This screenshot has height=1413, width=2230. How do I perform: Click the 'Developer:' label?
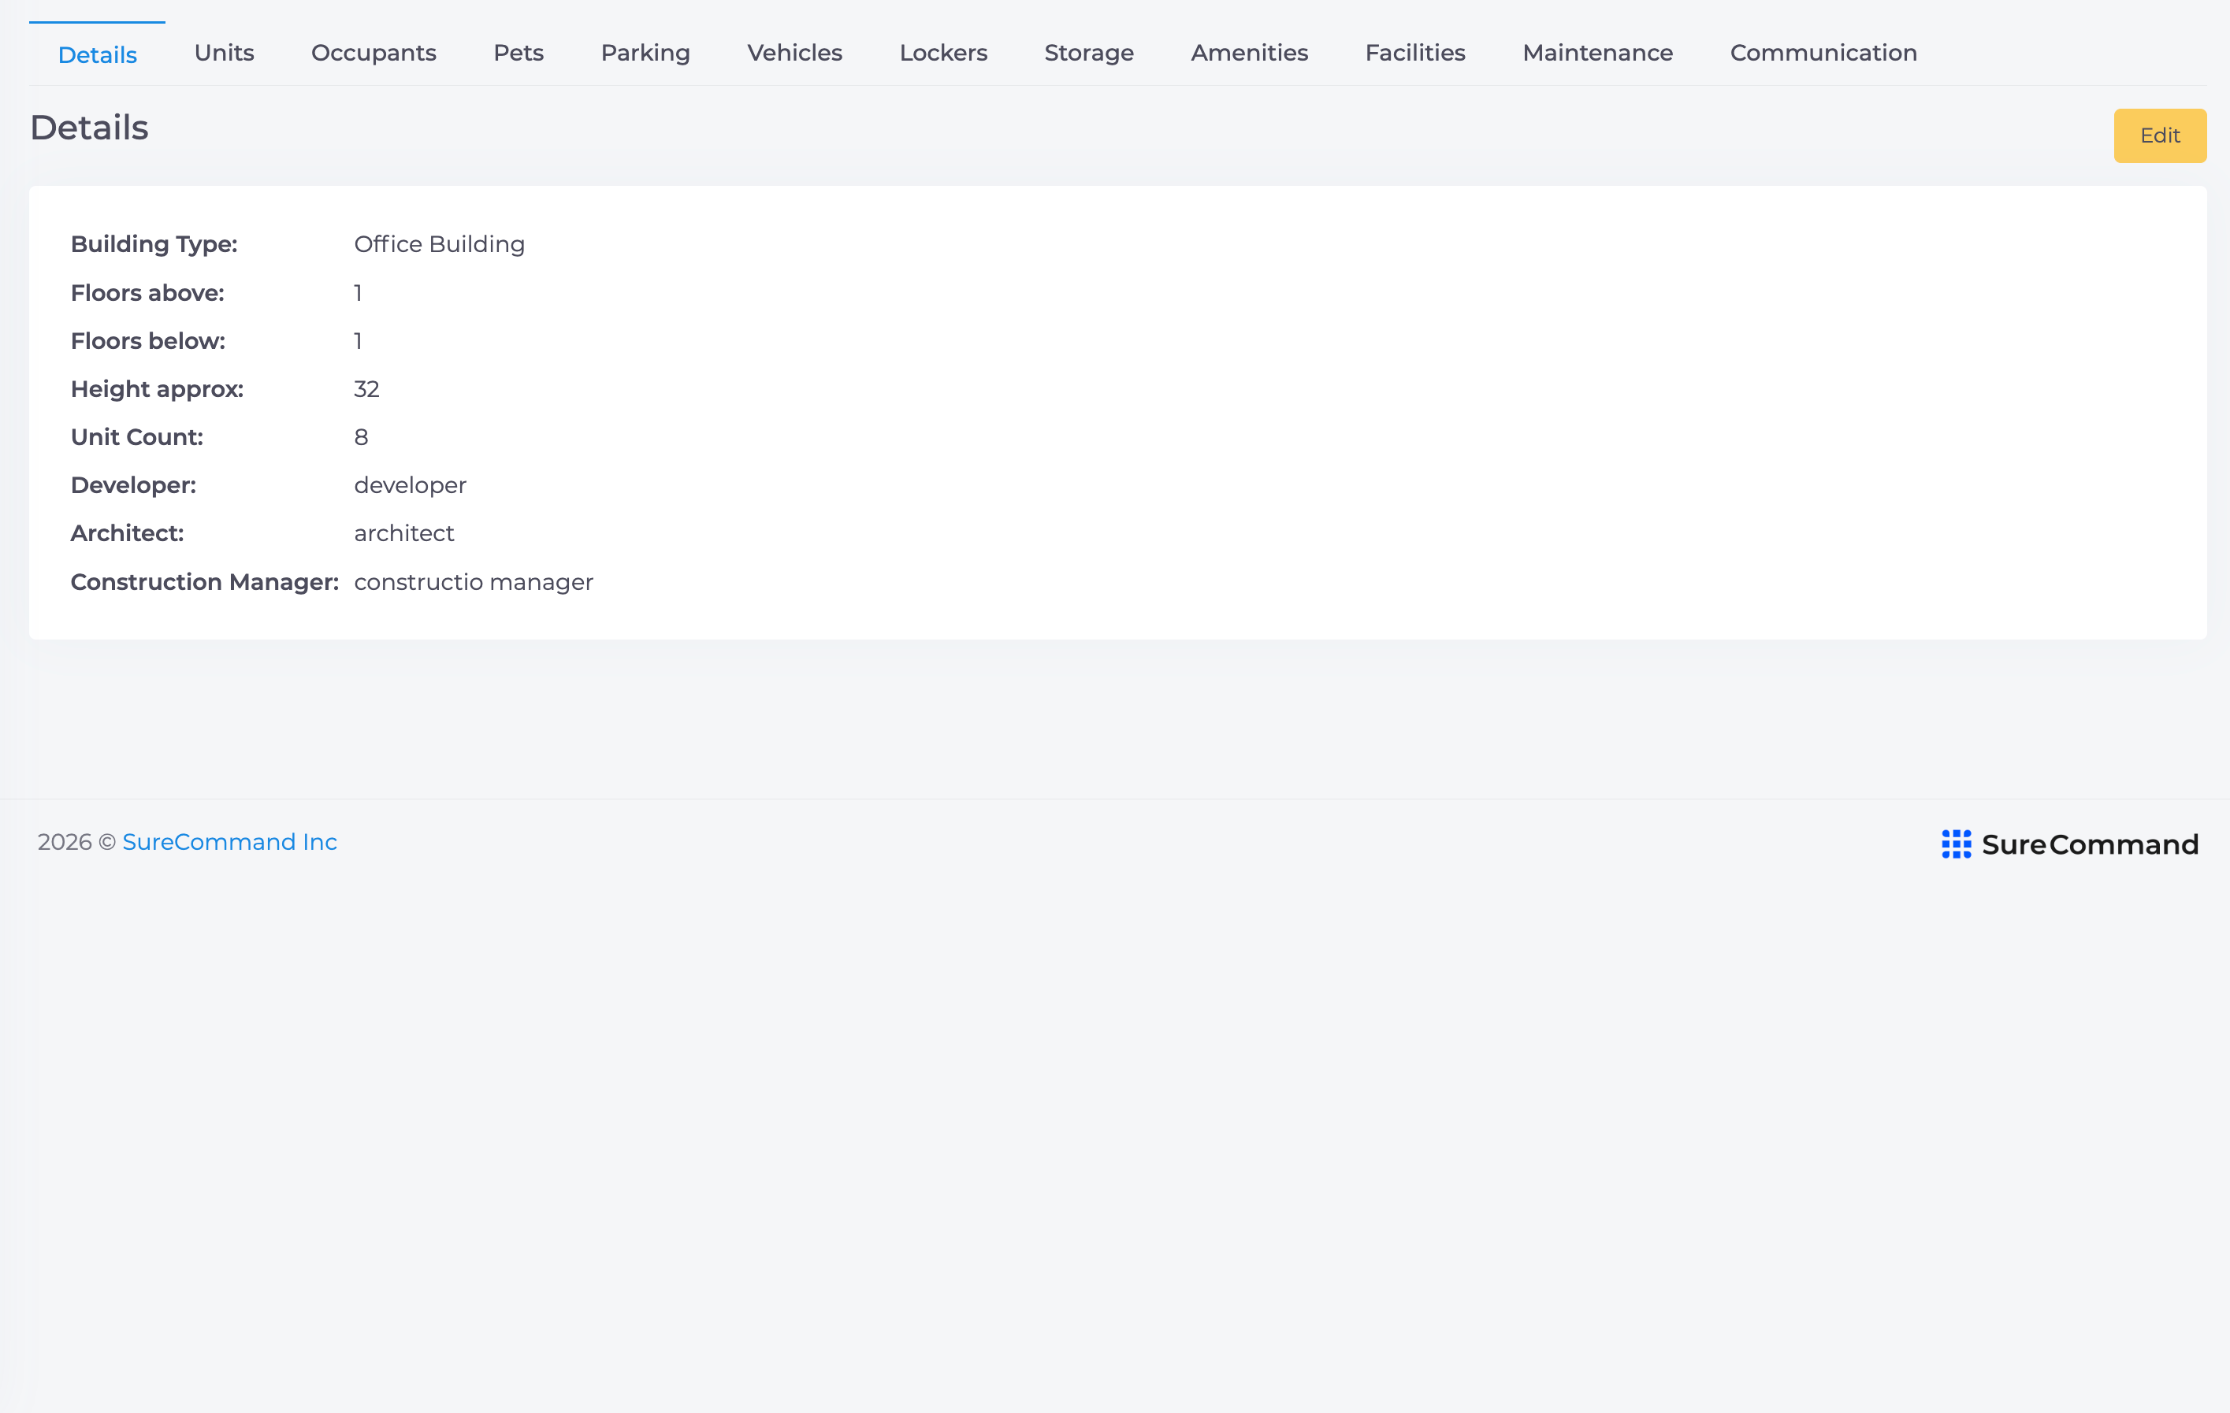tap(133, 486)
